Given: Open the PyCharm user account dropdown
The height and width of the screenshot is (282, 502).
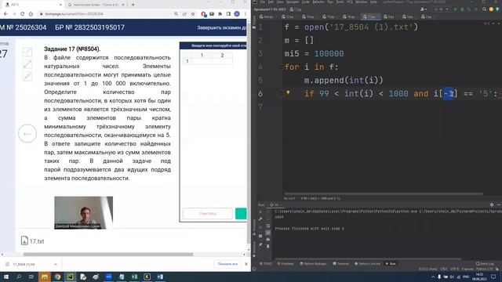Looking at the screenshot, I should [x=424, y=9].
